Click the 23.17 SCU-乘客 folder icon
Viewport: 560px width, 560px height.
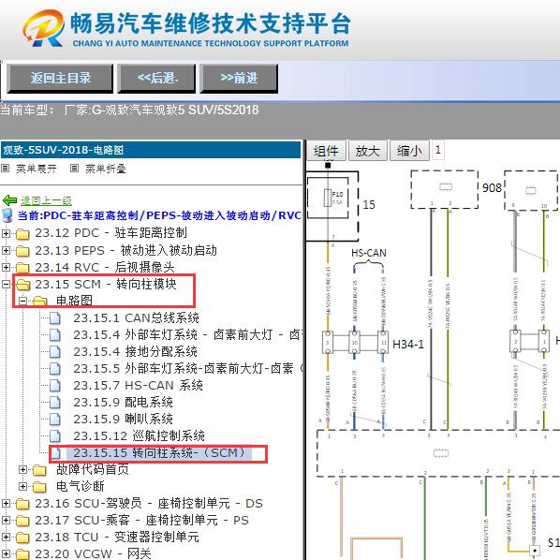22,521
